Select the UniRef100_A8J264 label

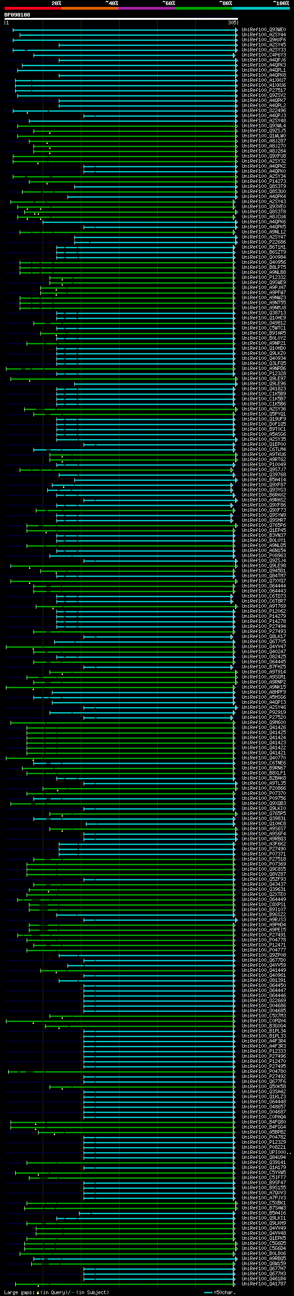coord(264,151)
